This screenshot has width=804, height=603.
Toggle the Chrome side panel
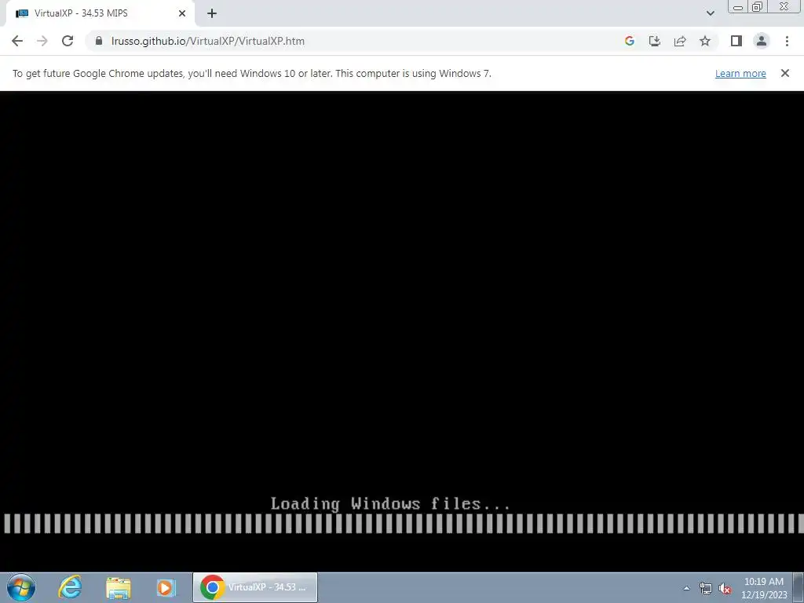[736, 41]
